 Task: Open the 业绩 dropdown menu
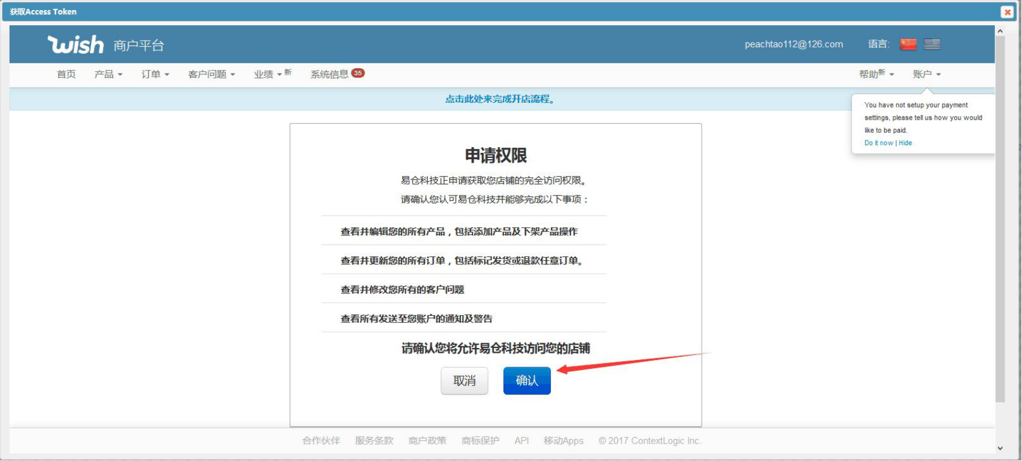[268, 74]
